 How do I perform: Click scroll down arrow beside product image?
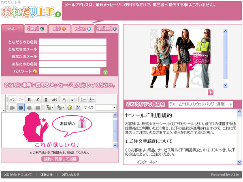[x=225, y=85]
